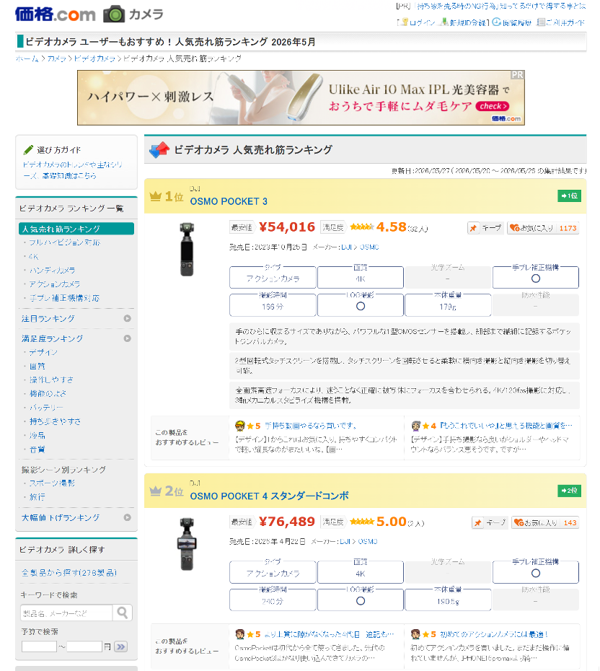This screenshot has height=671, width=600.
Task: Open ご利用ガイド usage guide link
Action: [560, 22]
